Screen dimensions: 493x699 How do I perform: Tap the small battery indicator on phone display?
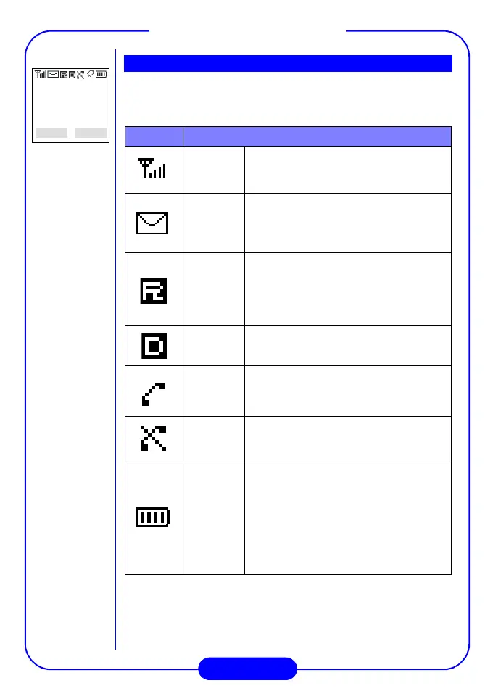101,74
